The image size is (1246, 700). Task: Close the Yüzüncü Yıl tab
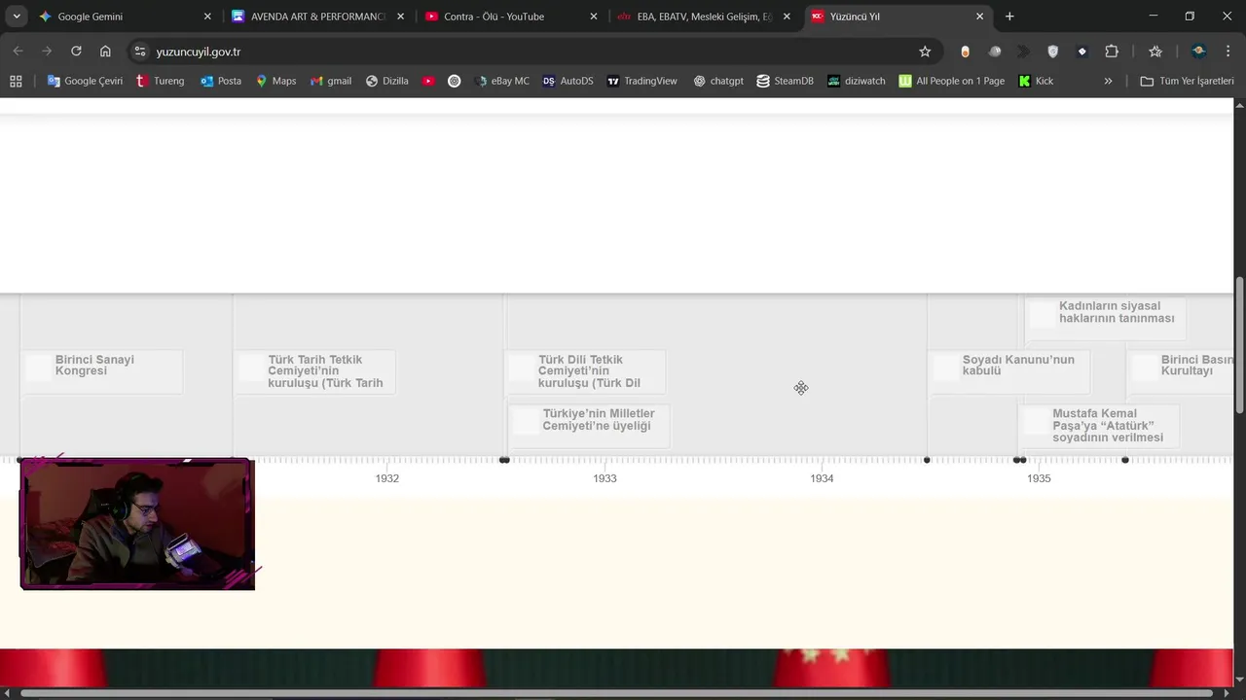coord(980,17)
